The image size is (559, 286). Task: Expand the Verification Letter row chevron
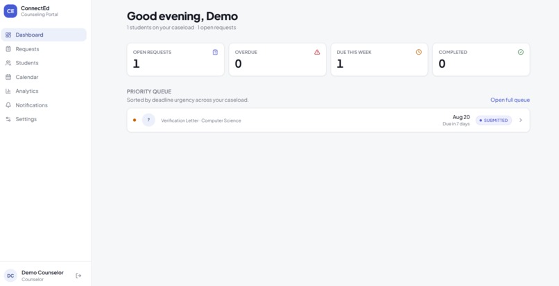tap(520, 120)
